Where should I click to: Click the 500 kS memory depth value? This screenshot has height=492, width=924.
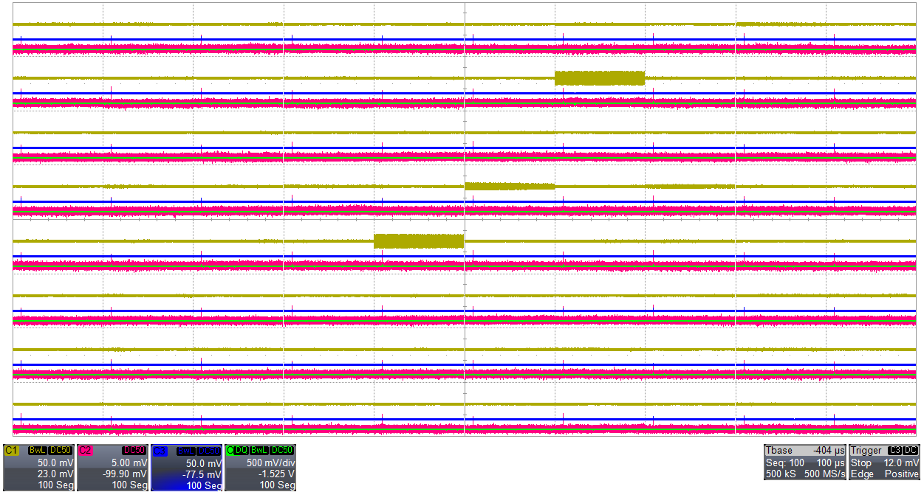point(781,474)
